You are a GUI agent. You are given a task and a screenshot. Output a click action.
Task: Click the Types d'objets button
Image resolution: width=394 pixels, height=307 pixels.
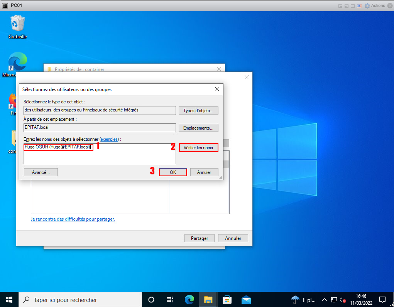[x=198, y=111]
